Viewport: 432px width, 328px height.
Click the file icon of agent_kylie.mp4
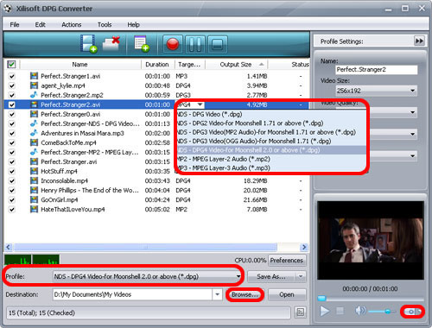pyautogui.click(x=34, y=85)
